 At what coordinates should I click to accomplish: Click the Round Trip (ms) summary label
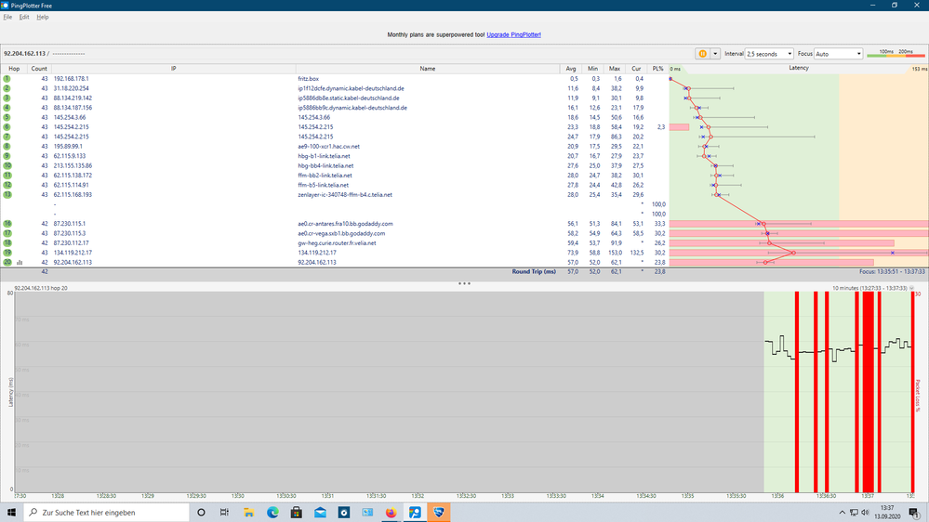pos(534,271)
